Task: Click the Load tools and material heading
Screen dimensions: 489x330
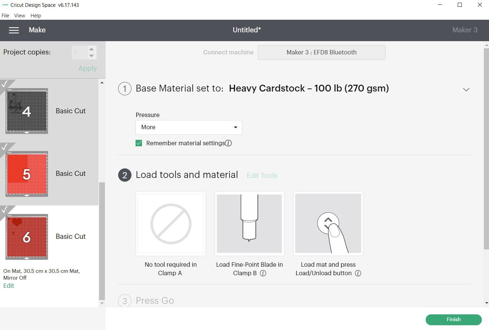Action: point(187,175)
